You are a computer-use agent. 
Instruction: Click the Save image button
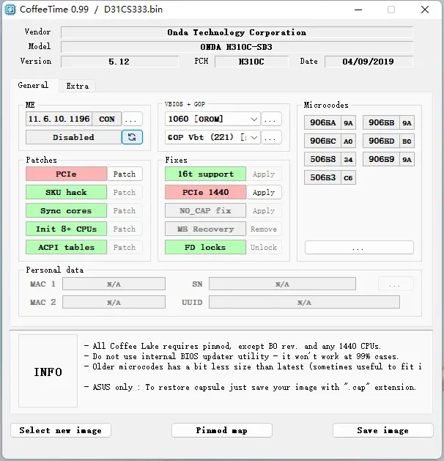click(x=382, y=430)
